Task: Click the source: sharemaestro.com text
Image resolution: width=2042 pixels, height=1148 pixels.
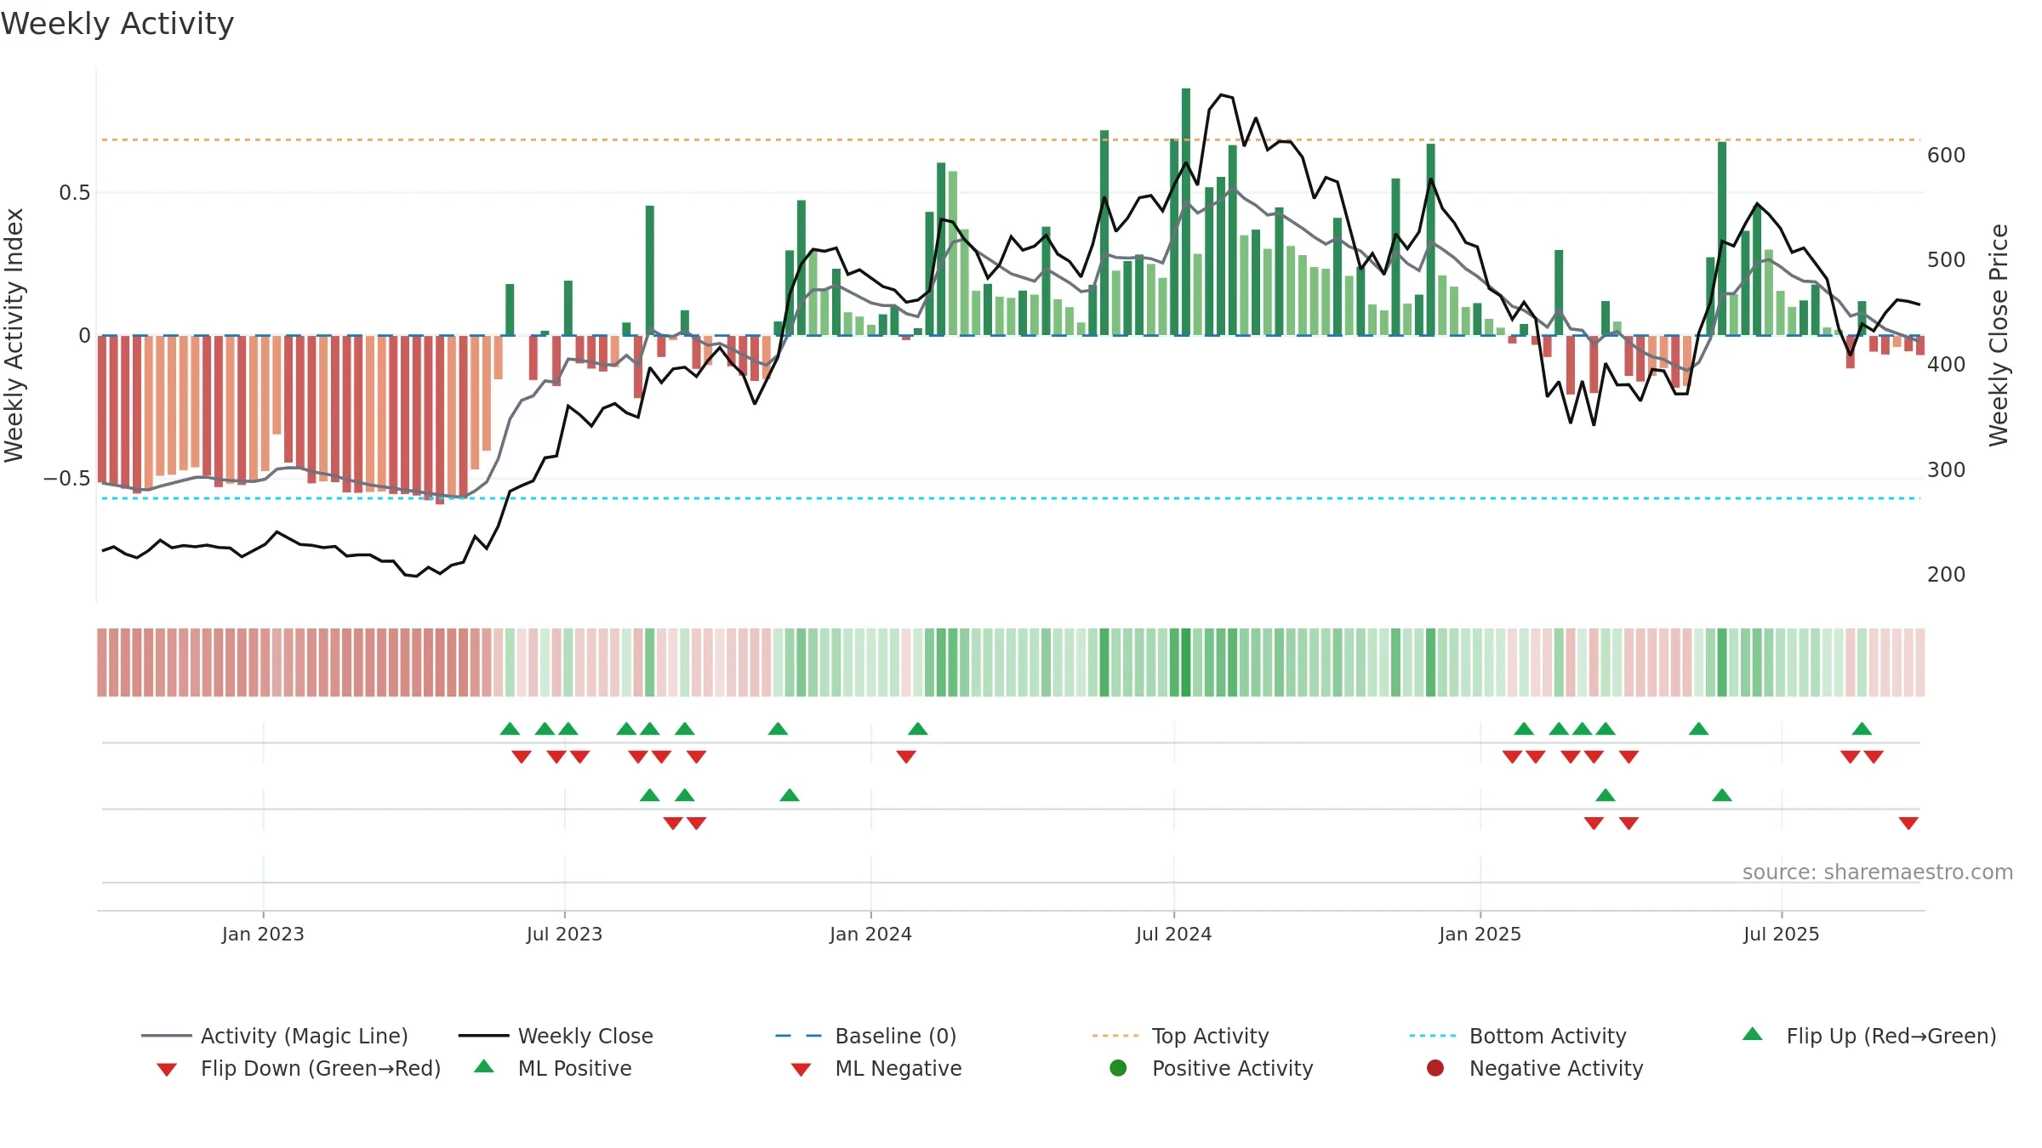Action: point(1878,872)
